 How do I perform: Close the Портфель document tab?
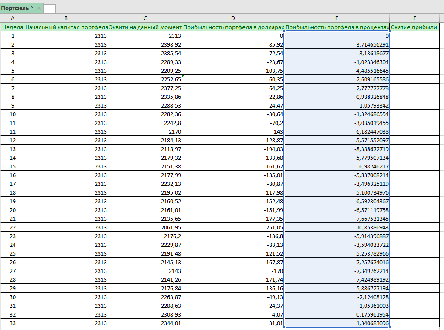coord(39,8)
